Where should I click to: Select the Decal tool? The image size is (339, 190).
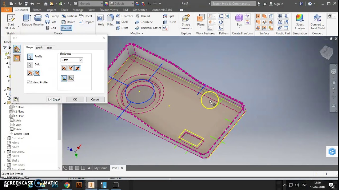86,16
